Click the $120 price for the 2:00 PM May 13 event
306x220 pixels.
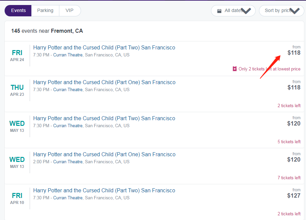pyautogui.click(x=294, y=160)
